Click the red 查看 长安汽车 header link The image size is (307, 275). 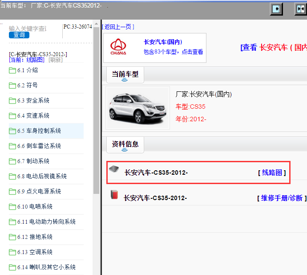pos(274,48)
